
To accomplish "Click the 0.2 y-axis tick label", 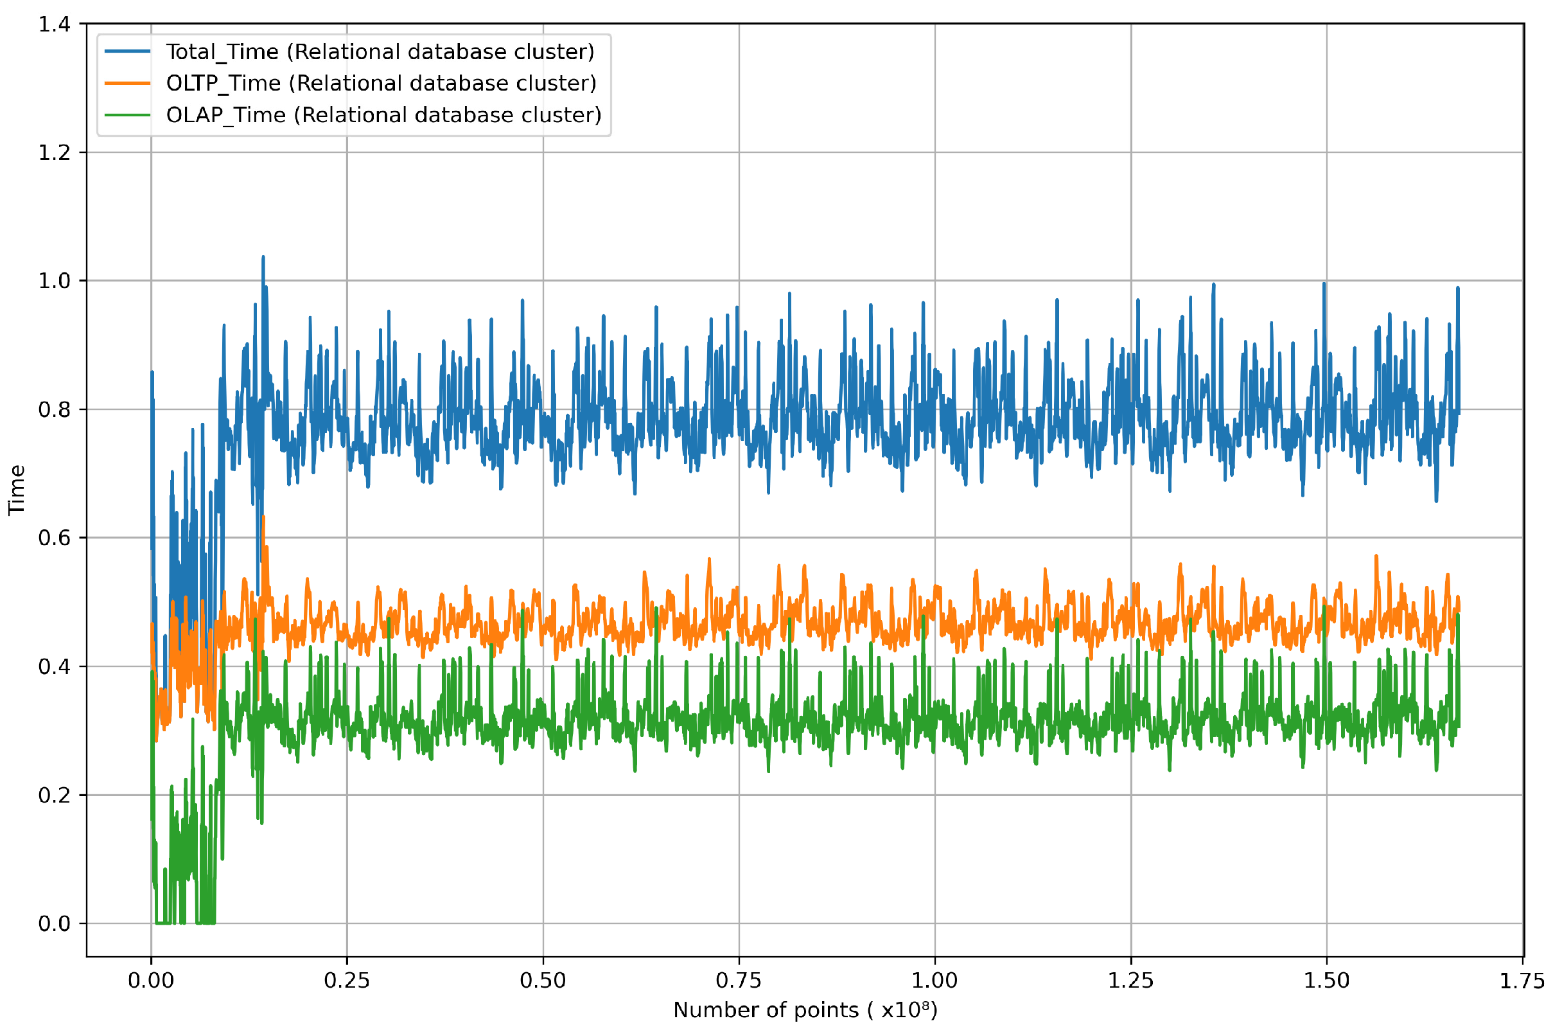I will click(x=54, y=795).
